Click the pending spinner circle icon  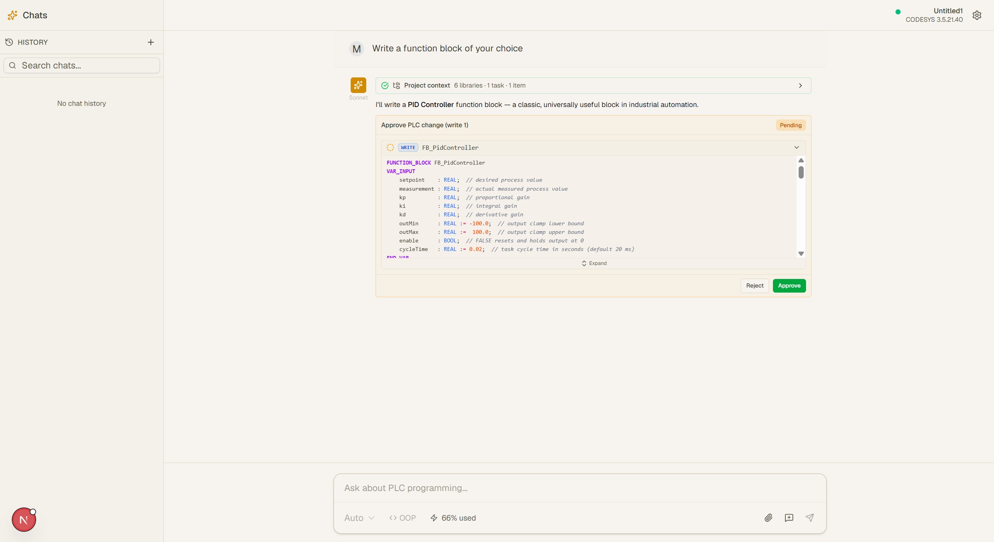pyautogui.click(x=390, y=147)
